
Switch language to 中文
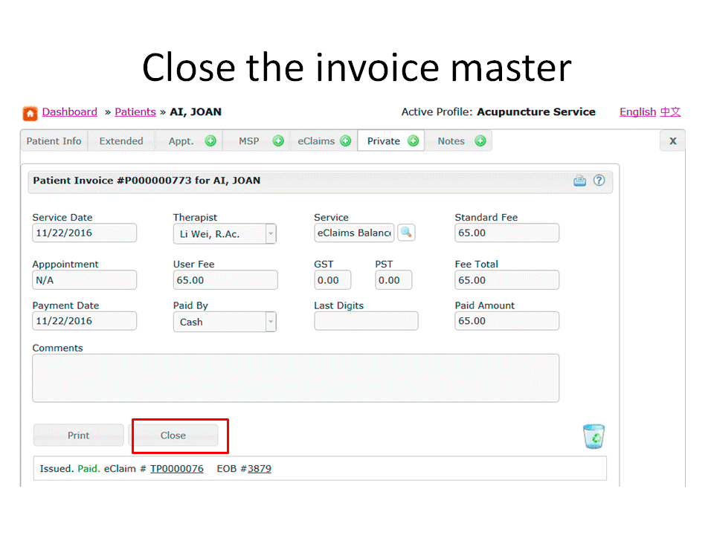[670, 112]
